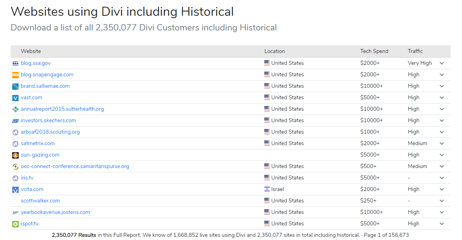Viewport: 462px width, 240px height.
Task: Open the yearbookavenue.jostens.com link
Action: (x=55, y=212)
